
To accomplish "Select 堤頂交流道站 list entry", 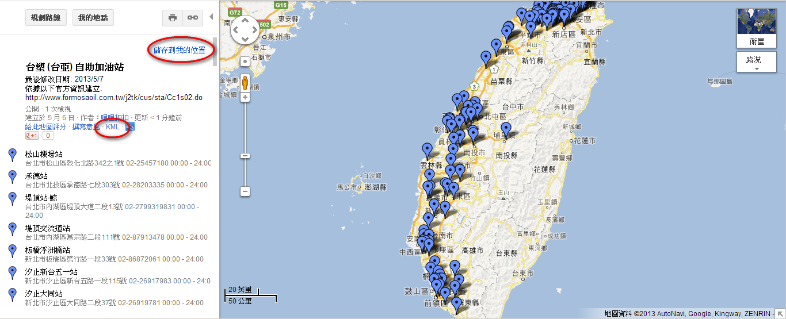I will click(47, 228).
